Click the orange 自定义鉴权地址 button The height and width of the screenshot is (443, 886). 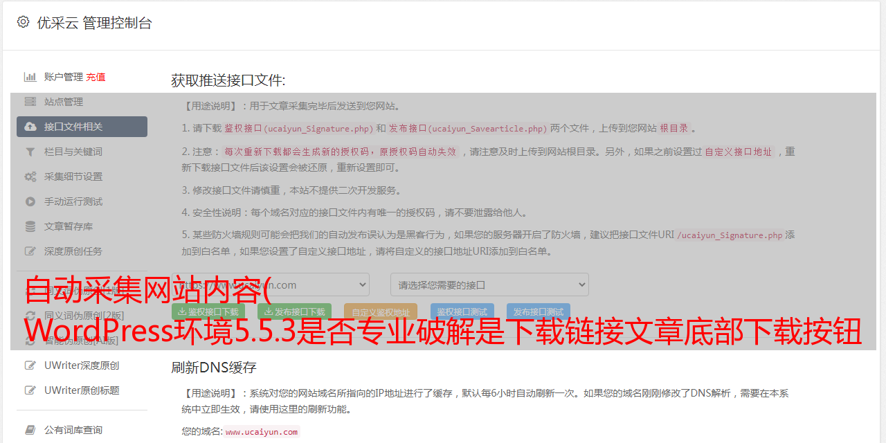point(381,312)
